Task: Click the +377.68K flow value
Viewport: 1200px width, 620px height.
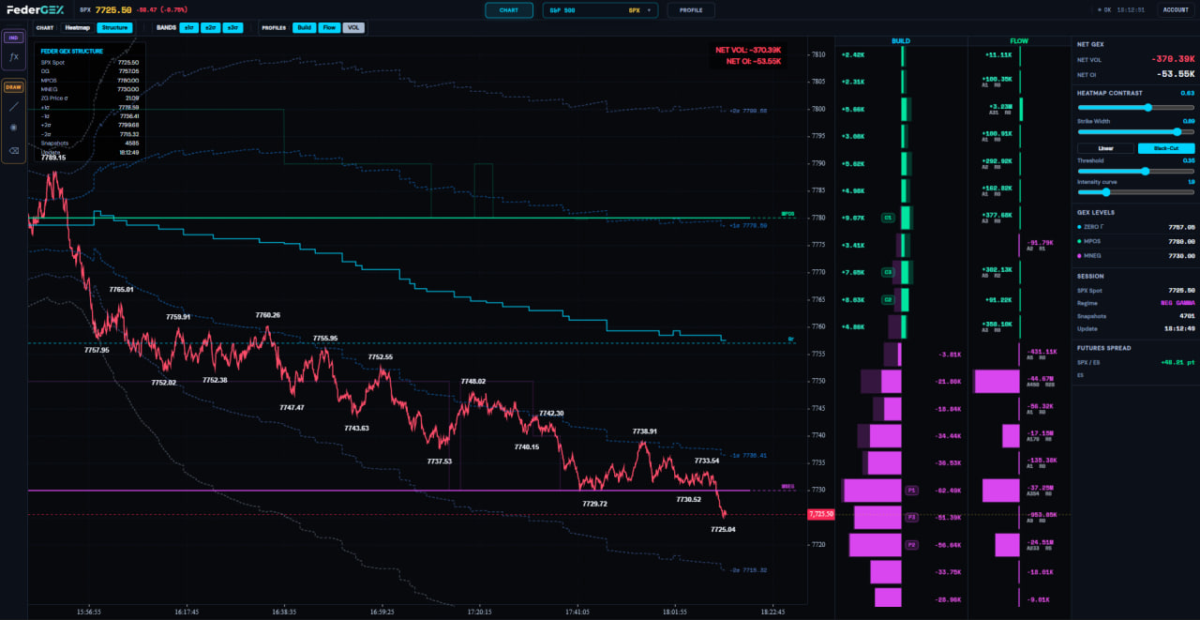Action: [997, 215]
